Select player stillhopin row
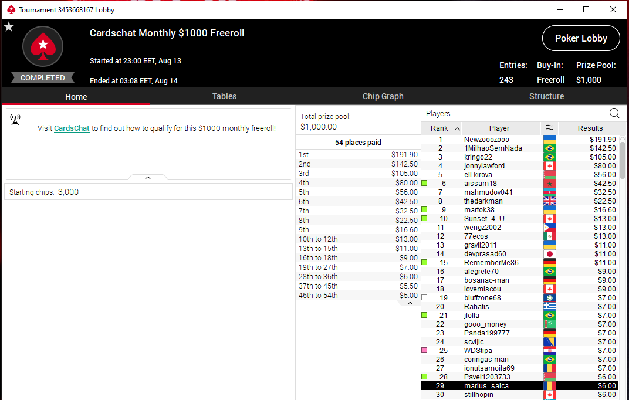 521,395
